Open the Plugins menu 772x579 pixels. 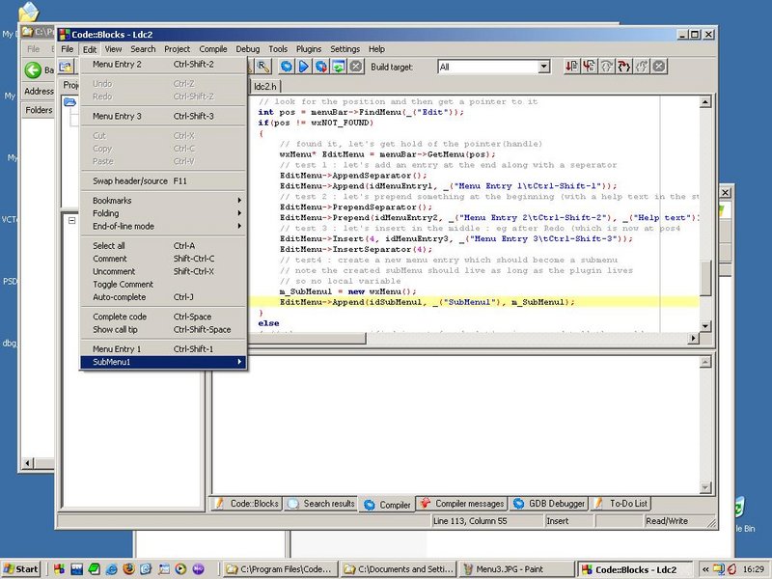tap(309, 49)
